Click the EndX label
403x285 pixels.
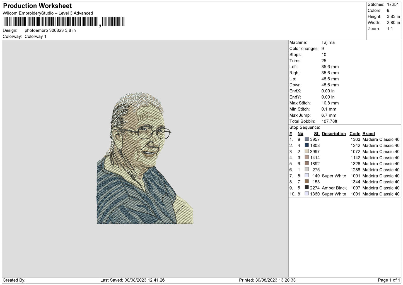[295, 91]
